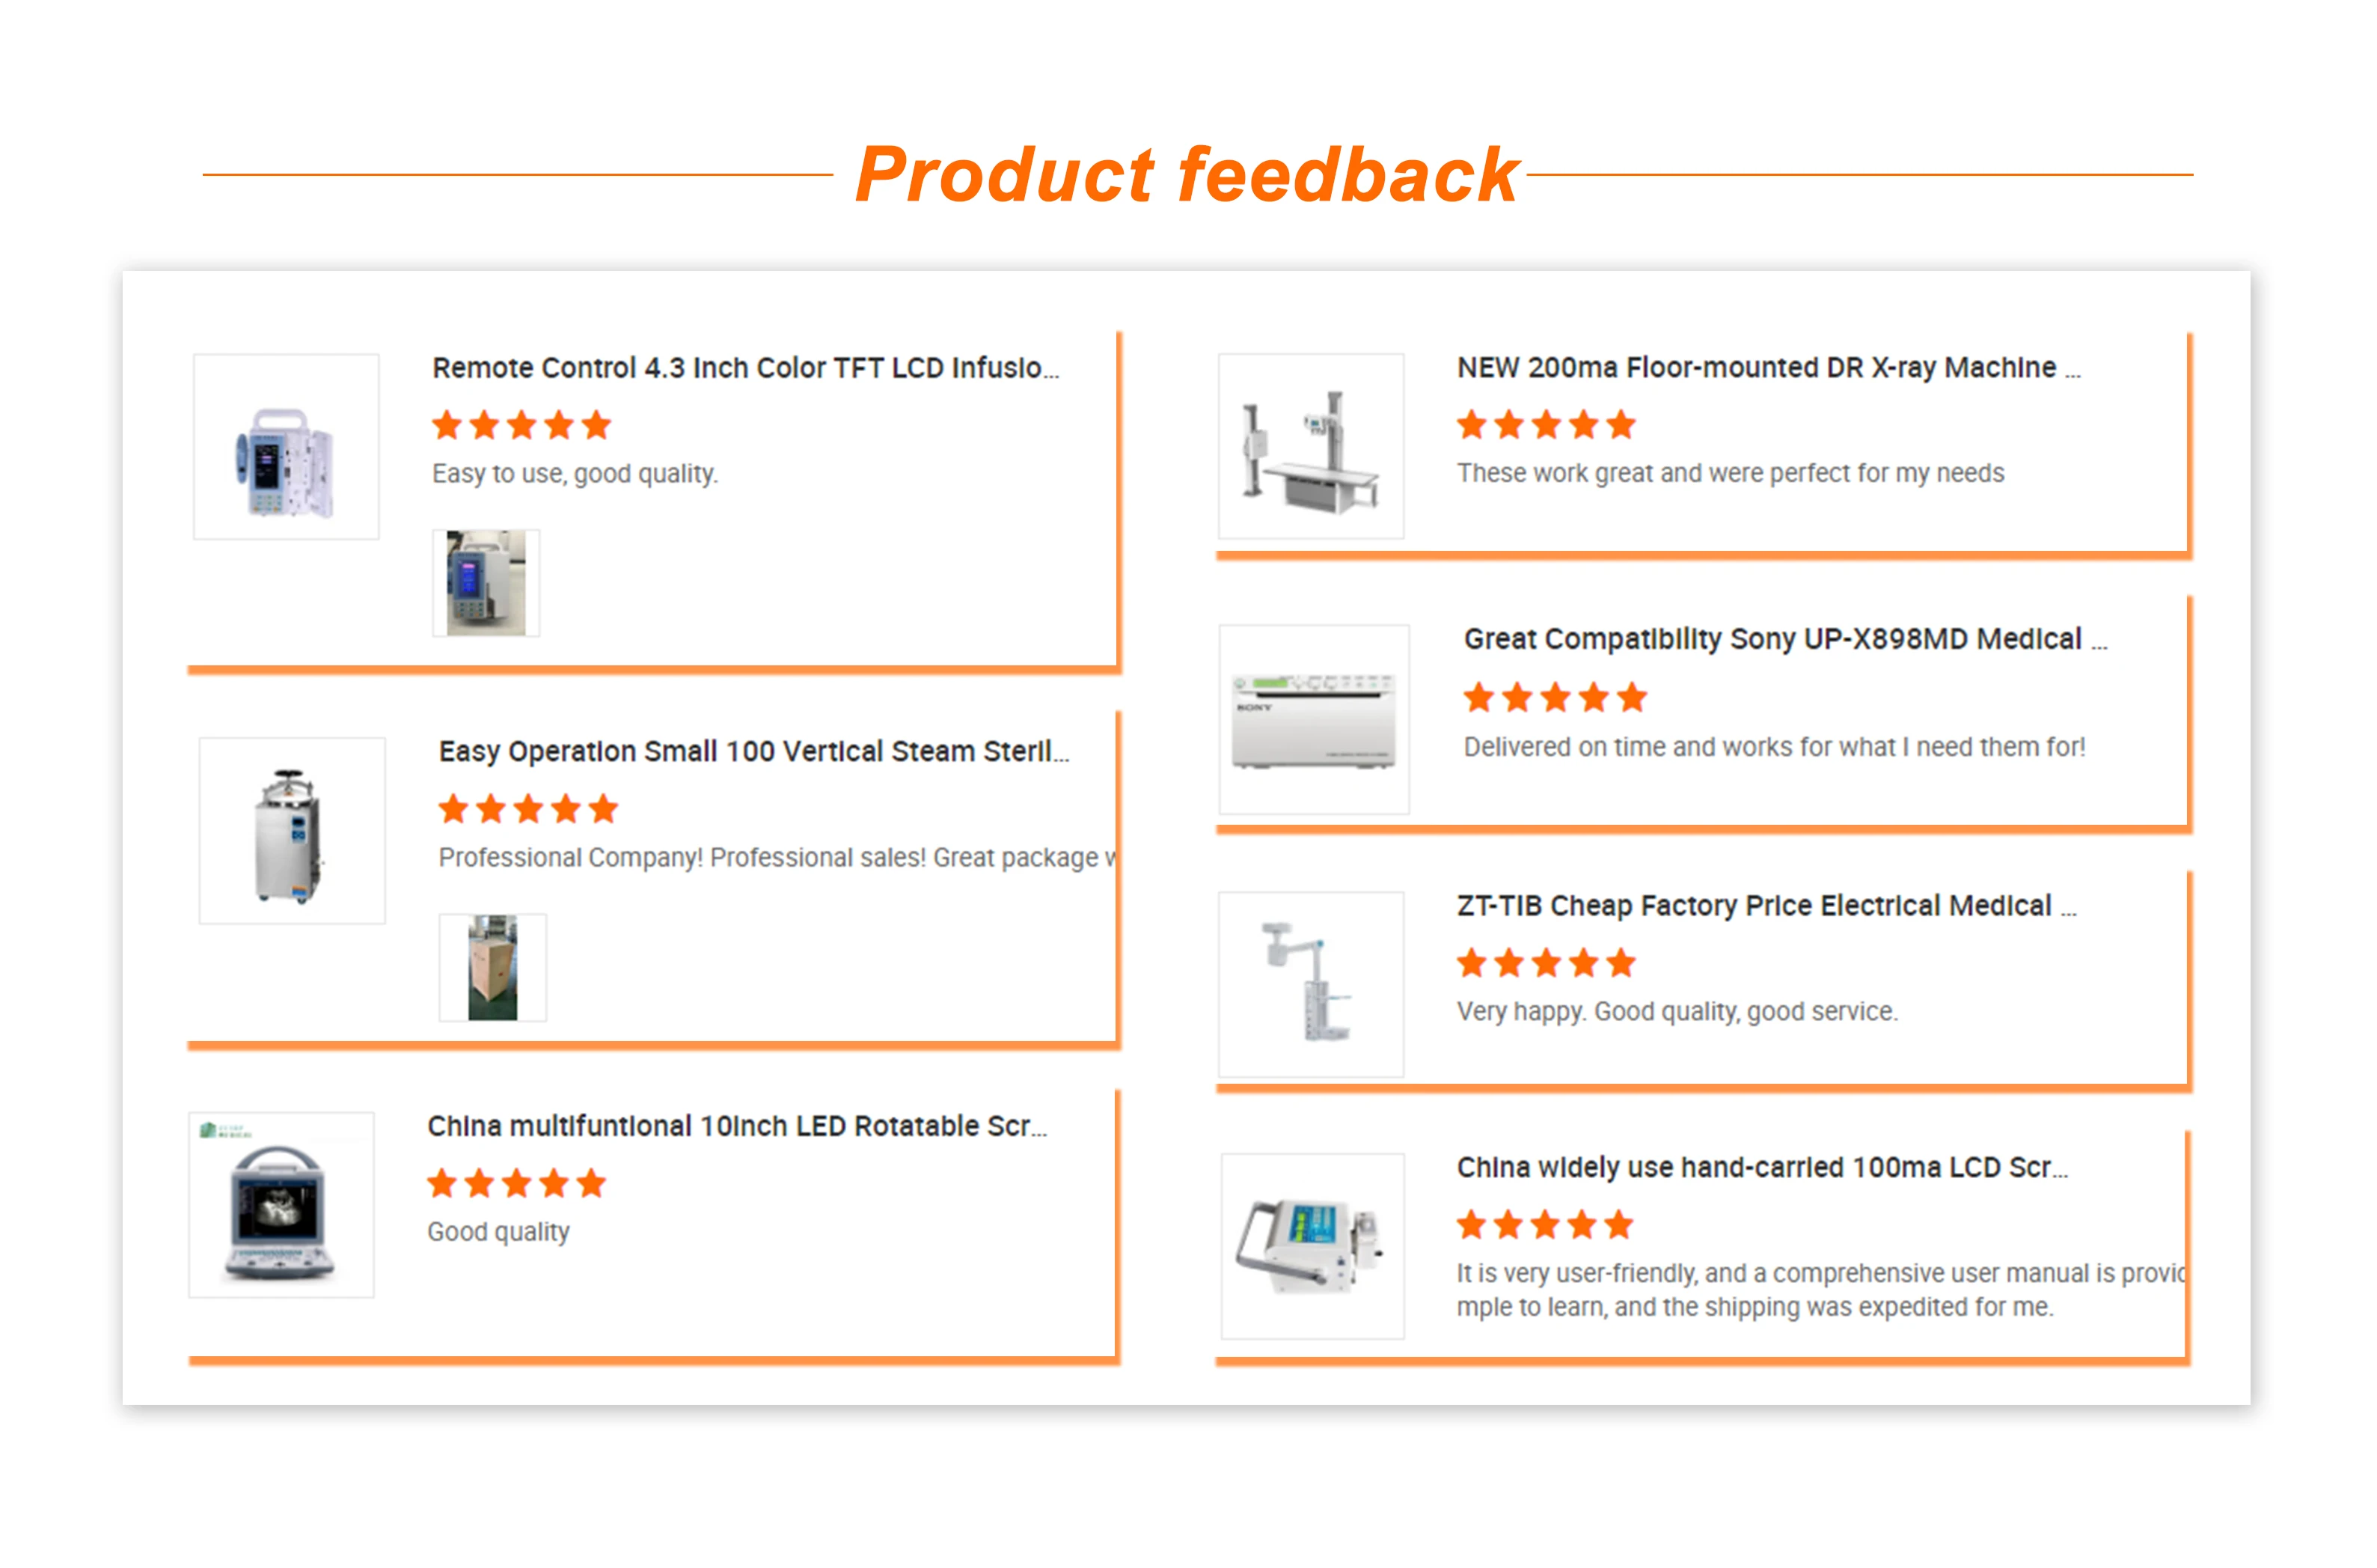Open China widely use hand-carried 100ma title
2377x1568 pixels.
[1761, 1167]
